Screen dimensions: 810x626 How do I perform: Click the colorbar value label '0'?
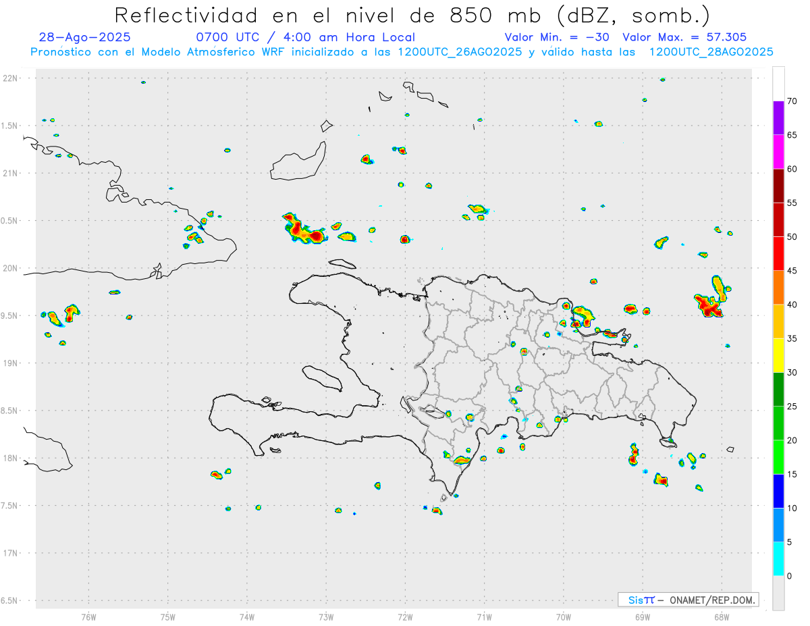point(790,576)
